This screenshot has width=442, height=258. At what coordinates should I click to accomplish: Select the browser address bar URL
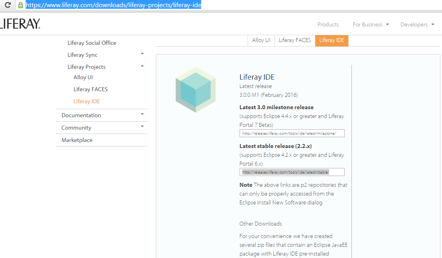point(113,5)
